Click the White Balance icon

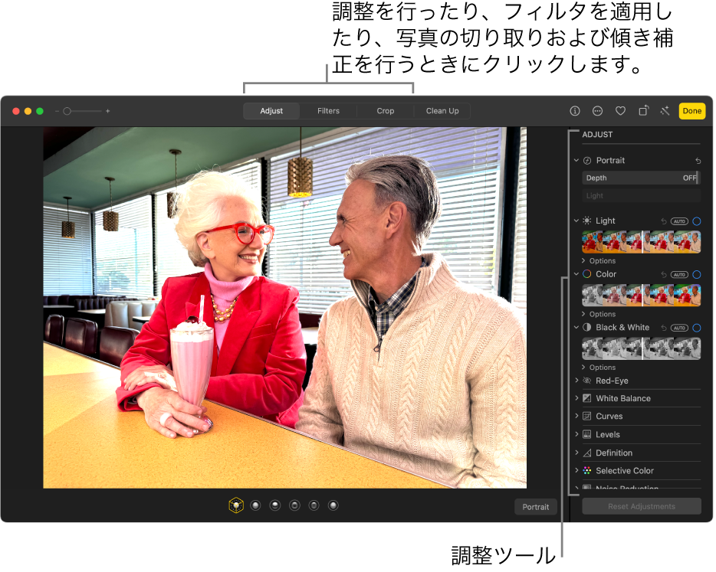pyautogui.click(x=589, y=400)
